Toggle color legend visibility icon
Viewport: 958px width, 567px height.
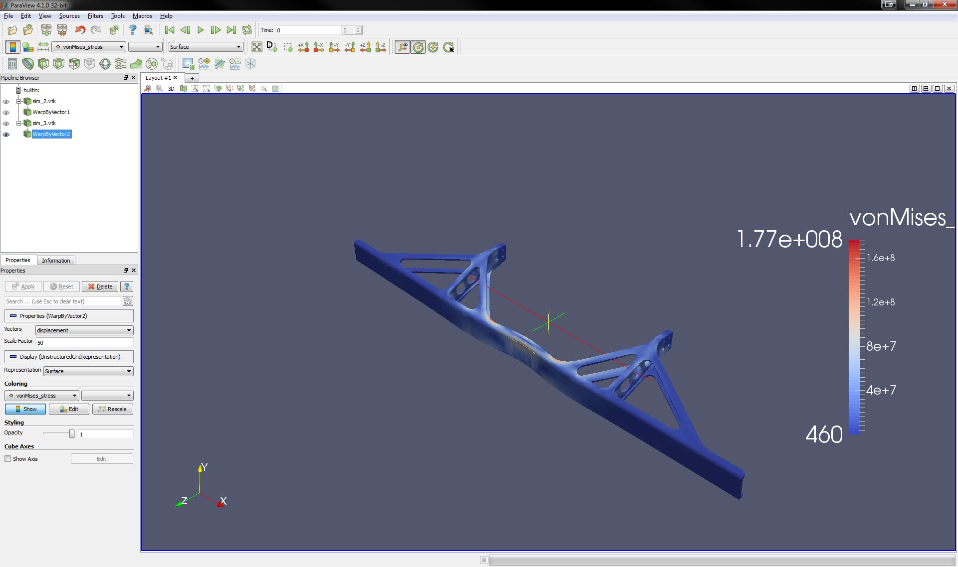coord(12,47)
